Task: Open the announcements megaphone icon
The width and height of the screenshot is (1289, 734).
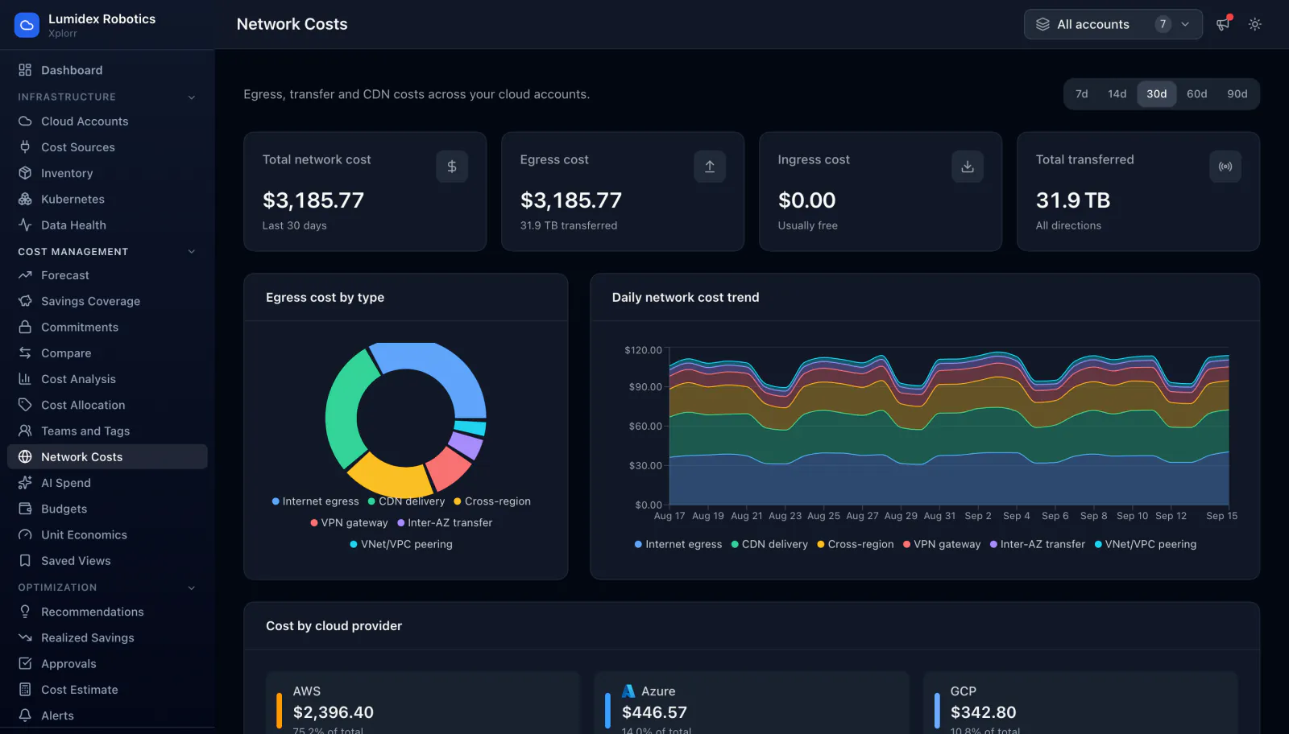Action: tap(1223, 24)
